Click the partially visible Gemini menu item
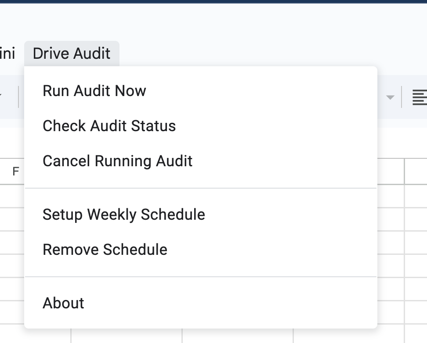 click(x=7, y=53)
